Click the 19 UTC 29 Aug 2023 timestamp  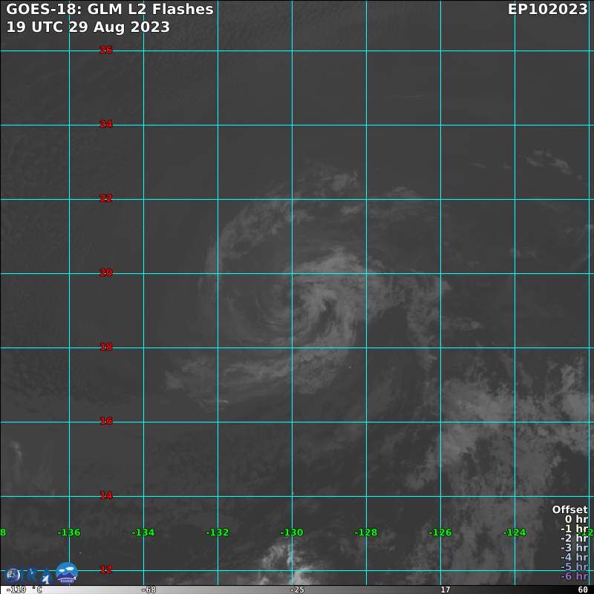click(88, 27)
